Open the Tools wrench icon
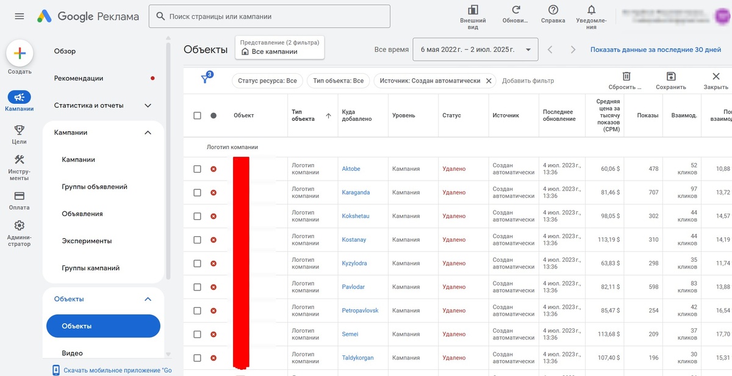732x376 pixels. [x=20, y=160]
